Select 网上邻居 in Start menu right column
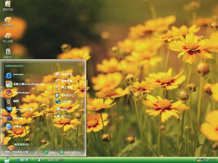218x163 pixels. [64, 87]
